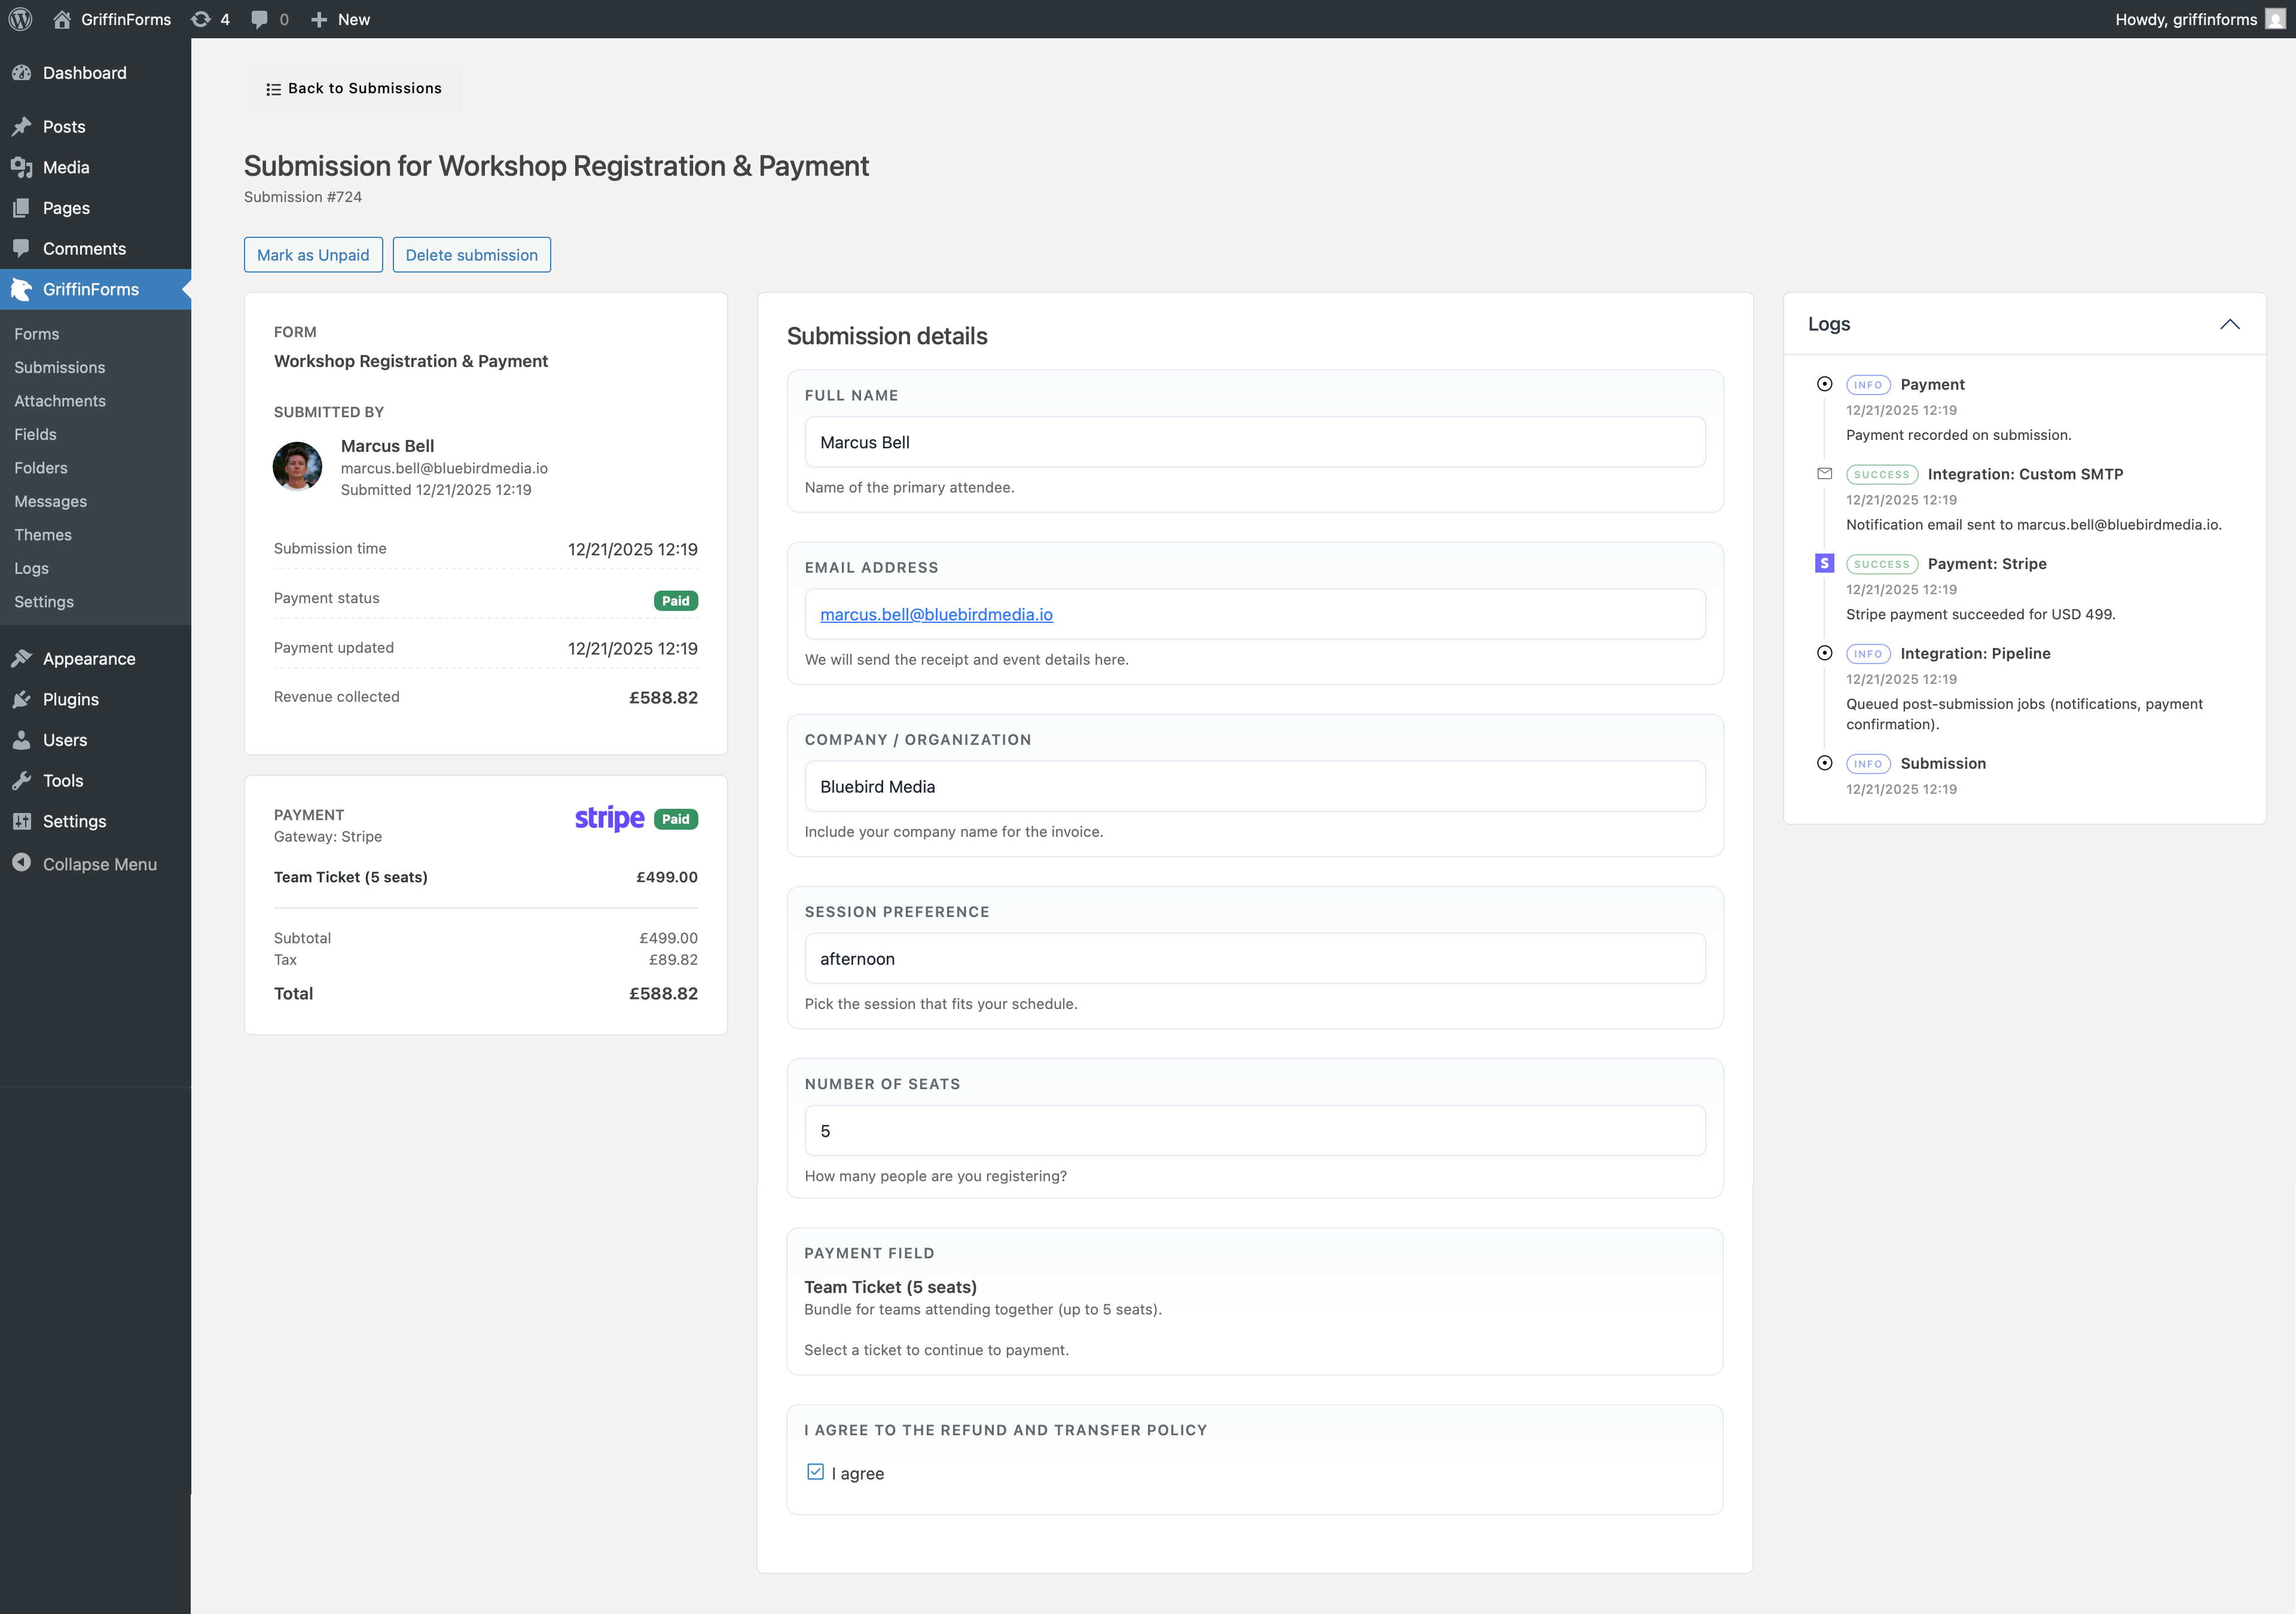Image resolution: width=2296 pixels, height=1614 pixels.
Task: Click the Back to Submissions button
Action: [353, 88]
